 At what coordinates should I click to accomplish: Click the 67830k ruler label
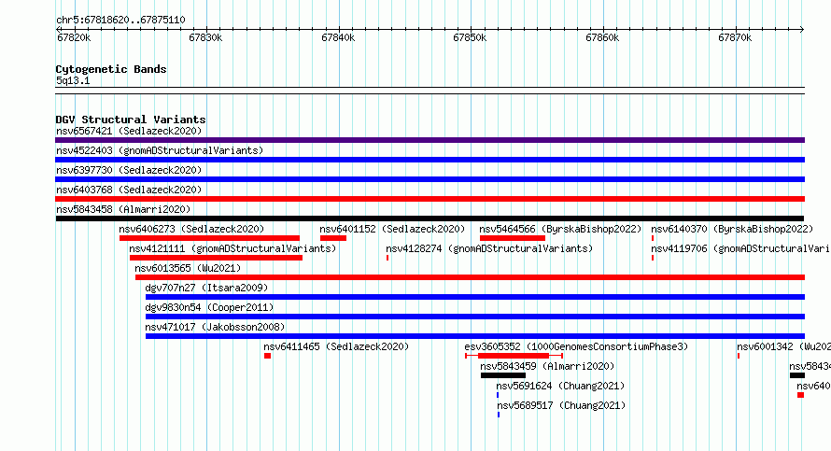click(x=205, y=37)
